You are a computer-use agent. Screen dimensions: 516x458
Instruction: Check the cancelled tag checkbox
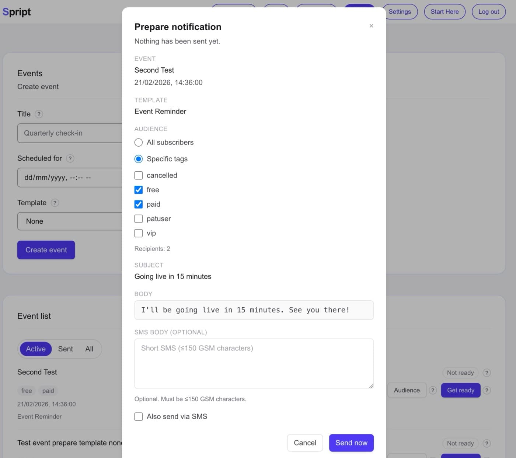click(139, 175)
